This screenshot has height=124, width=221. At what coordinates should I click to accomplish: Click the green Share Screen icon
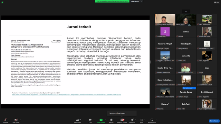point(101,120)
